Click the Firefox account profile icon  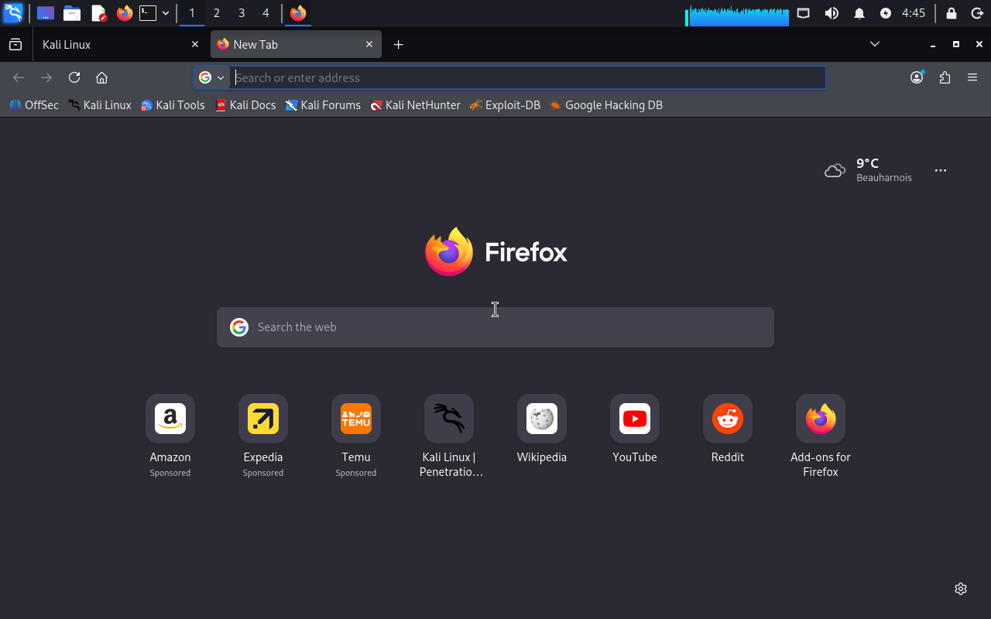917,77
